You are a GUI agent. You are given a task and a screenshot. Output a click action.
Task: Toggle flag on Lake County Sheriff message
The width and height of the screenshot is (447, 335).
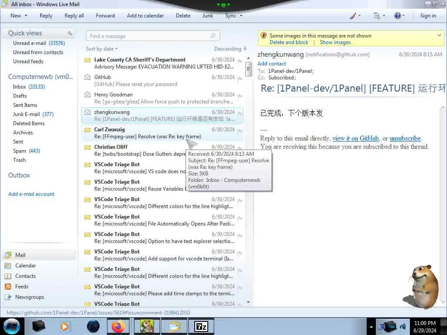(x=240, y=61)
